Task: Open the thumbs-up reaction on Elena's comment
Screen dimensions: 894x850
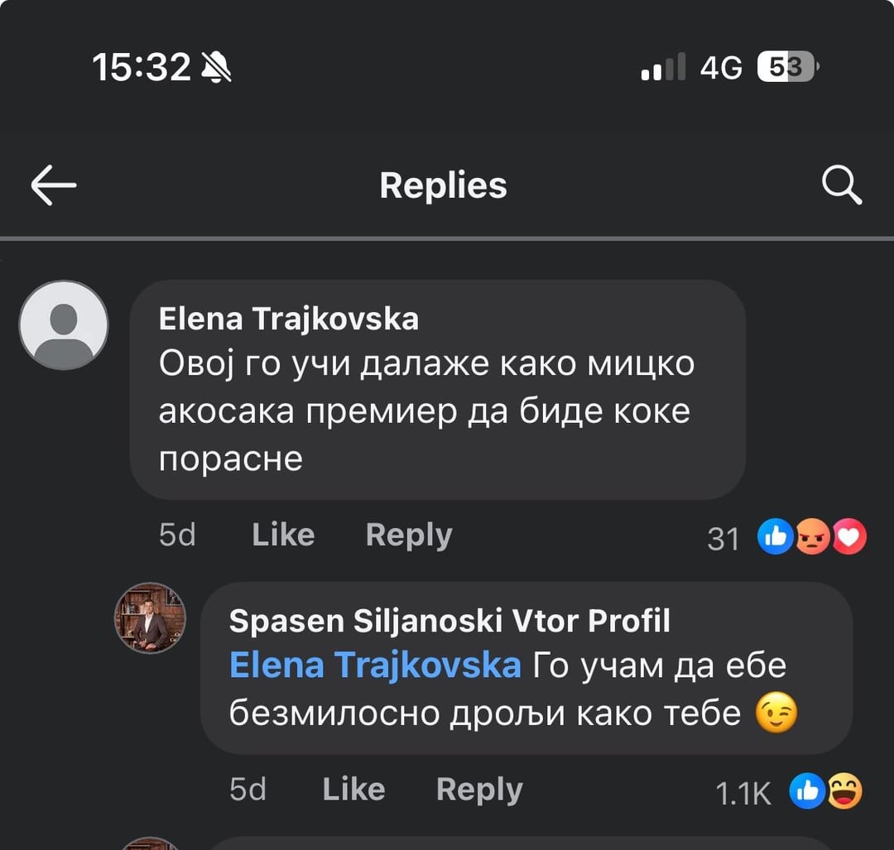Action: point(775,538)
